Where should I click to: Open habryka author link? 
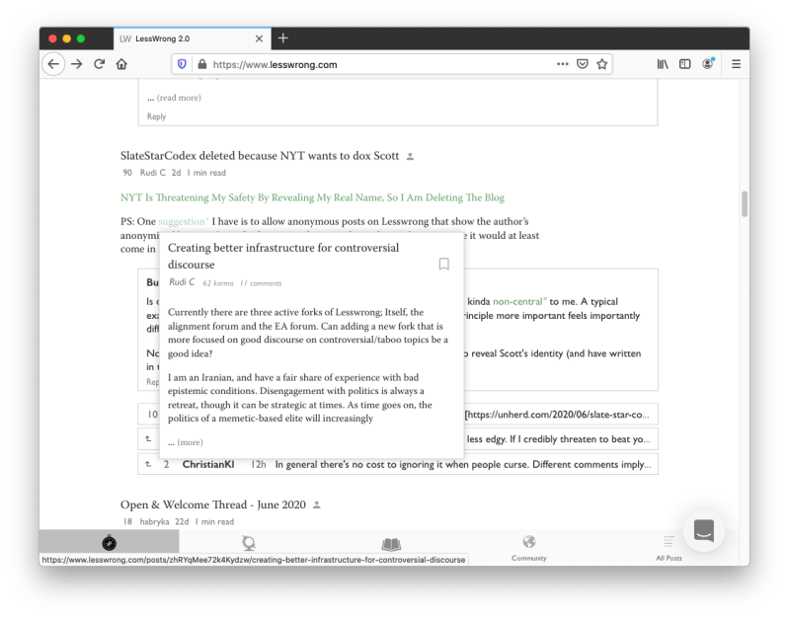(154, 522)
